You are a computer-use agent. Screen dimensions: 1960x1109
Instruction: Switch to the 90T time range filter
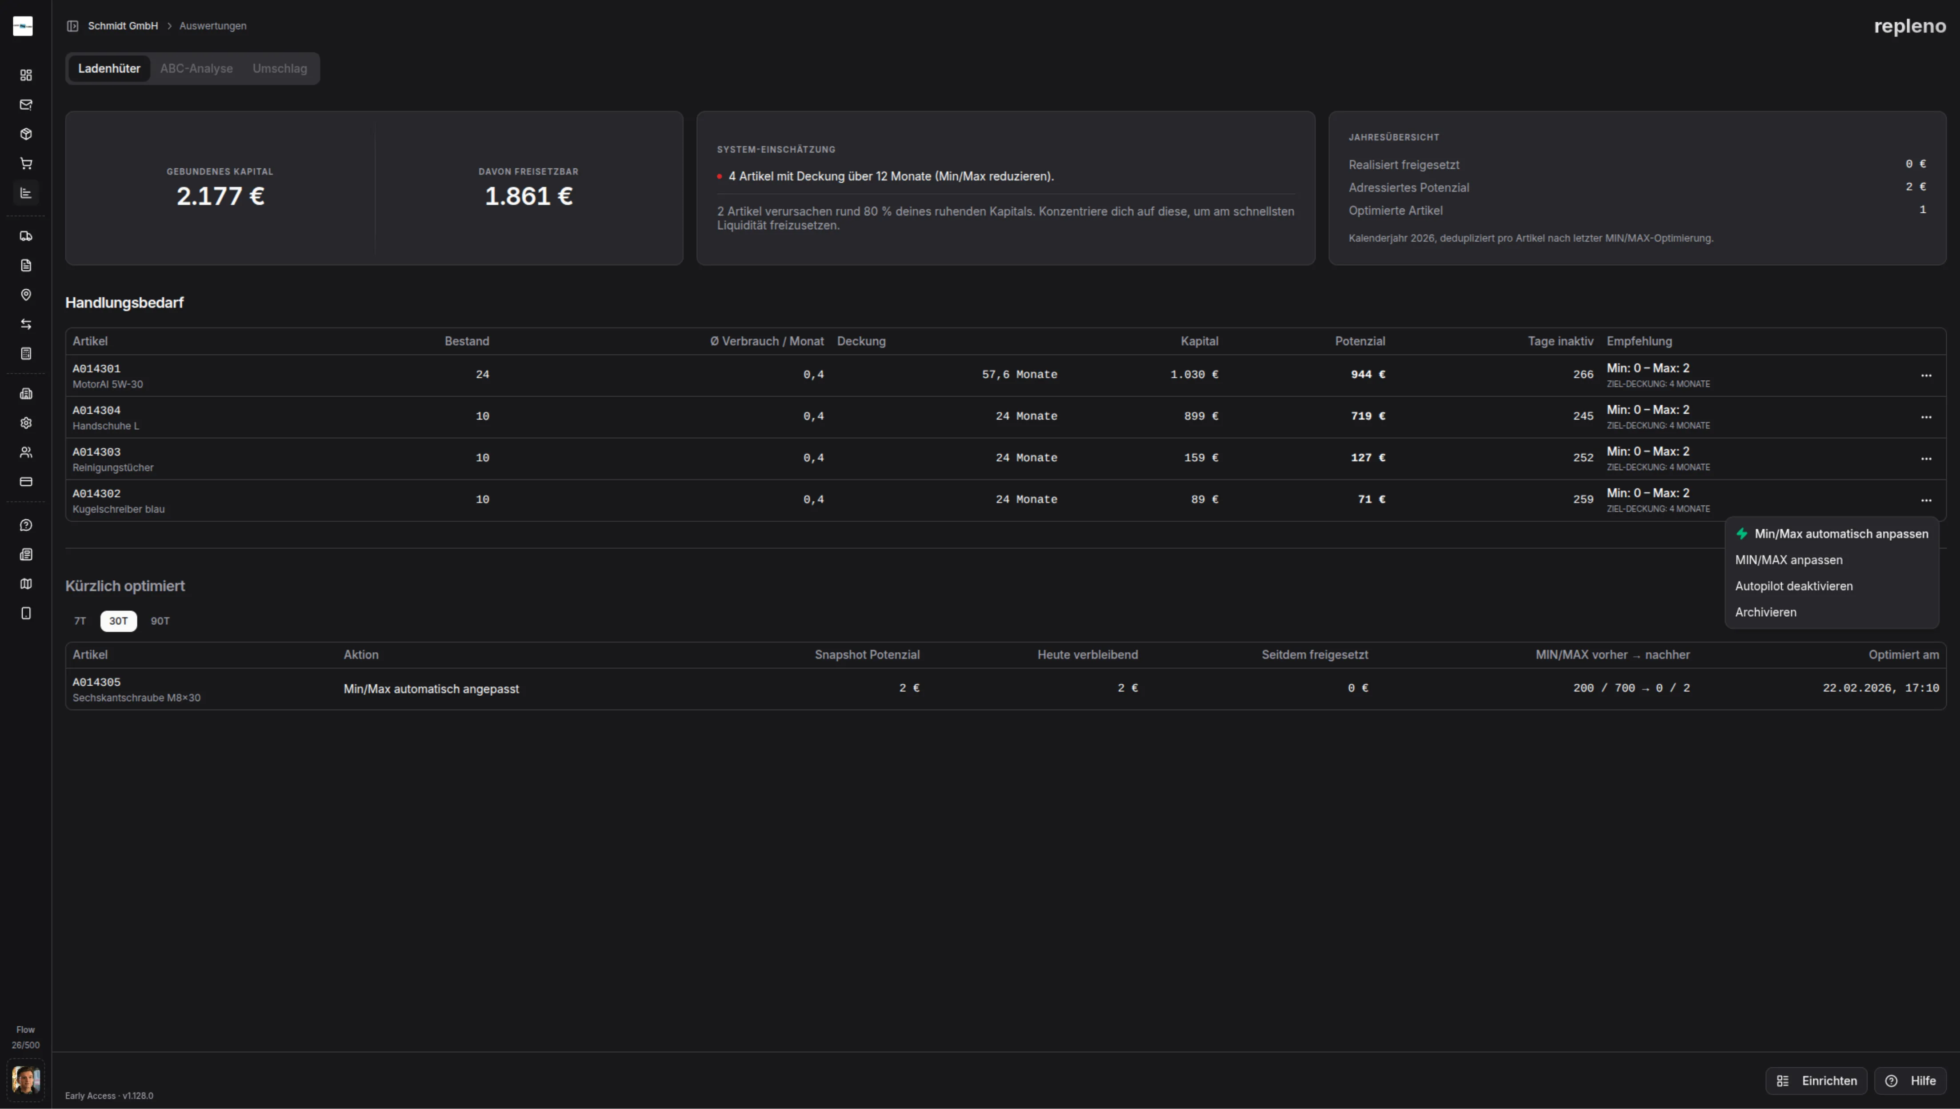(x=160, y=621)
